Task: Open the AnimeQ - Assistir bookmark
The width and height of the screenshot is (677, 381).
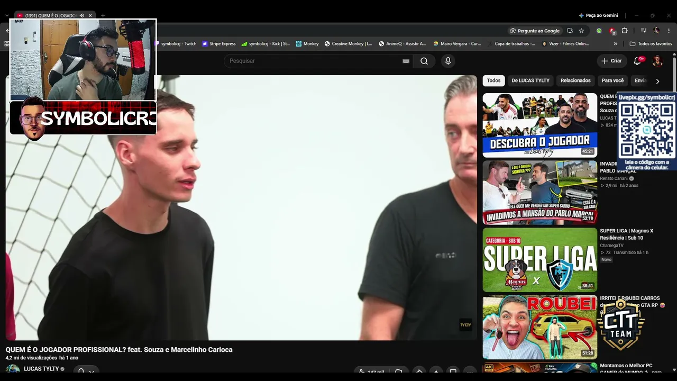Action: click(x=402, y=44)
